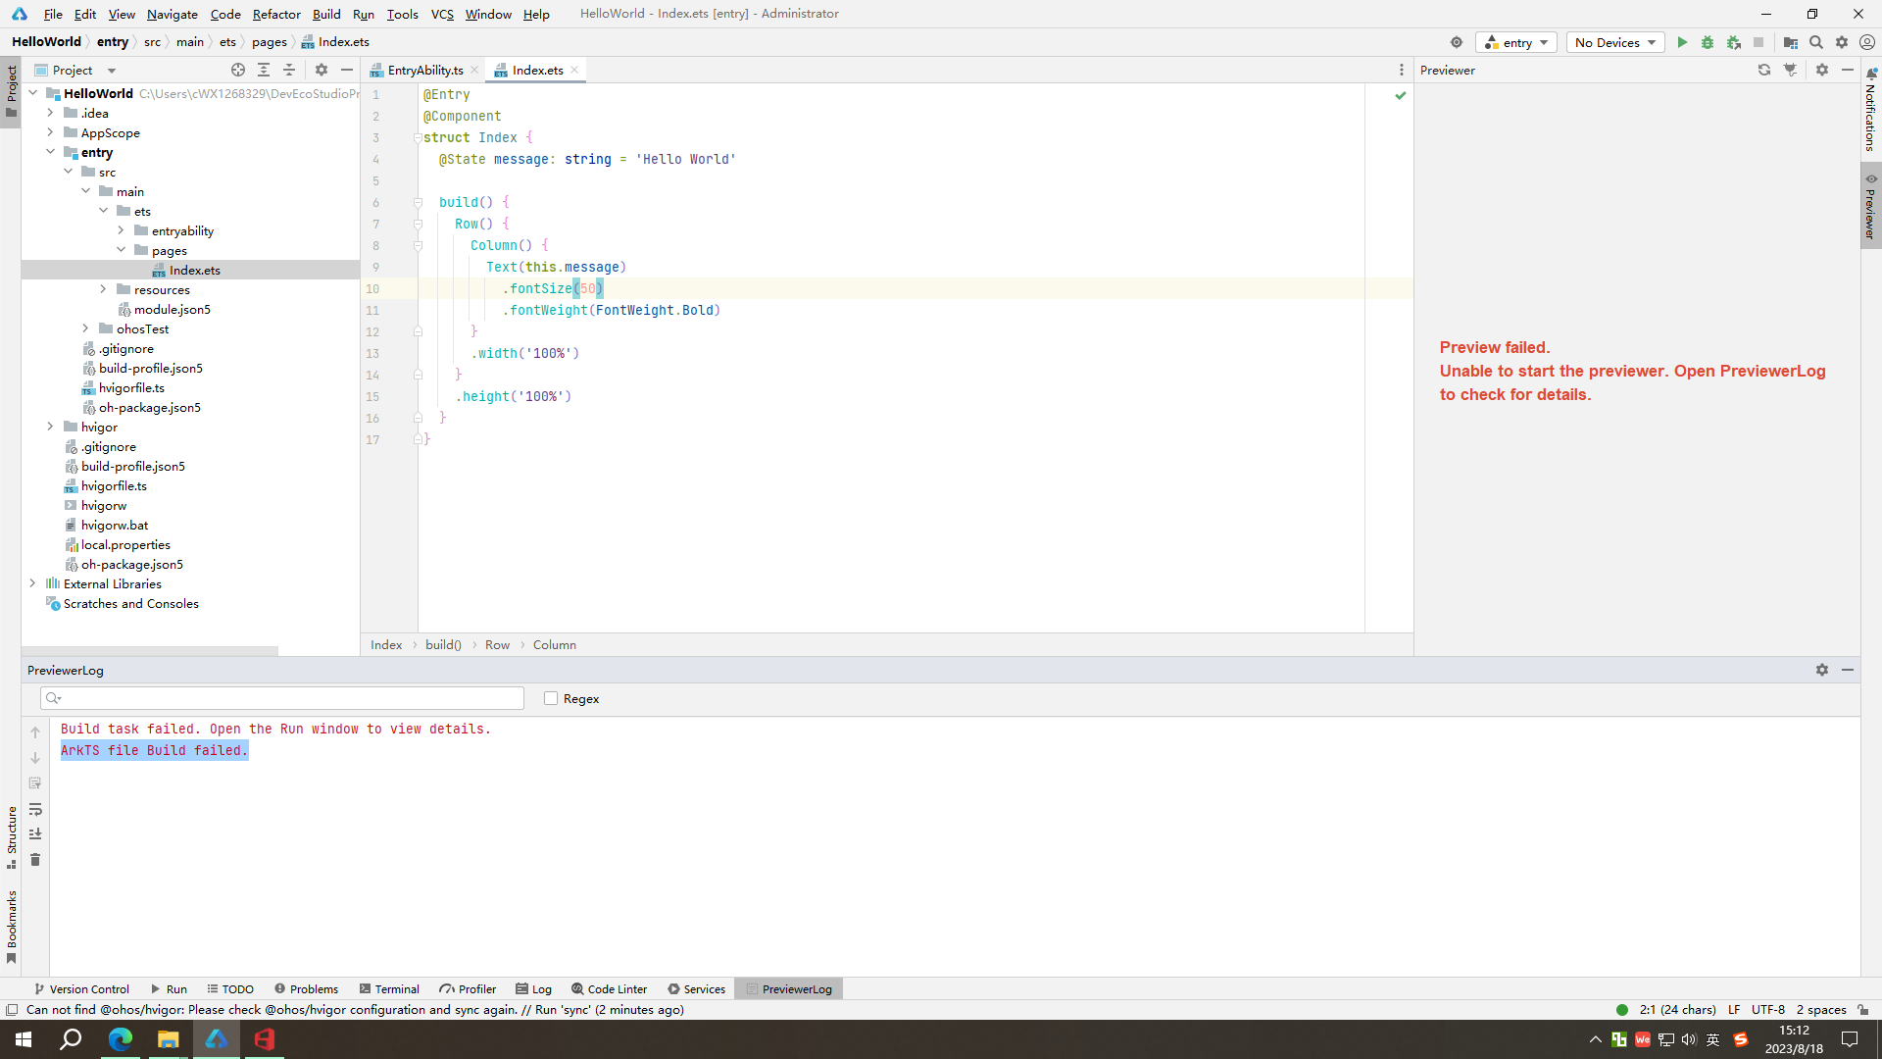The width and height of the screenshot is (1882, 1059).
Task: Expand the AppScope folder
Action: click(50, 132)
